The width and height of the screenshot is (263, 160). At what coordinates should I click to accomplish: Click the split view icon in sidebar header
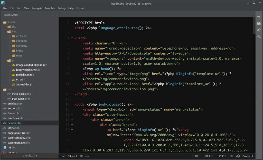pyautogui.click(x=55, y=15)
